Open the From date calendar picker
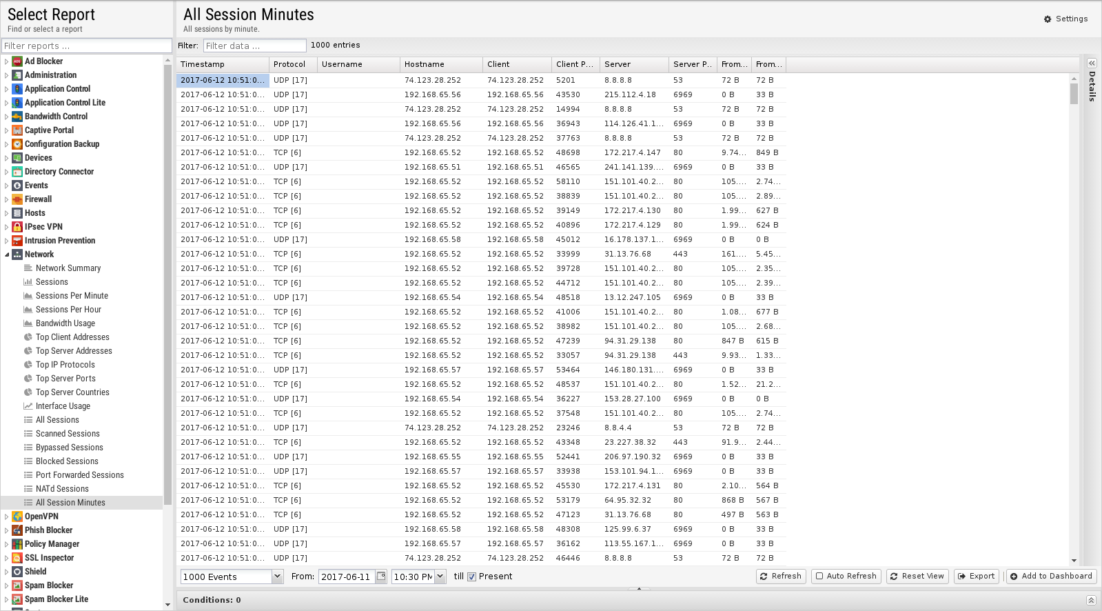 [381, 576]
